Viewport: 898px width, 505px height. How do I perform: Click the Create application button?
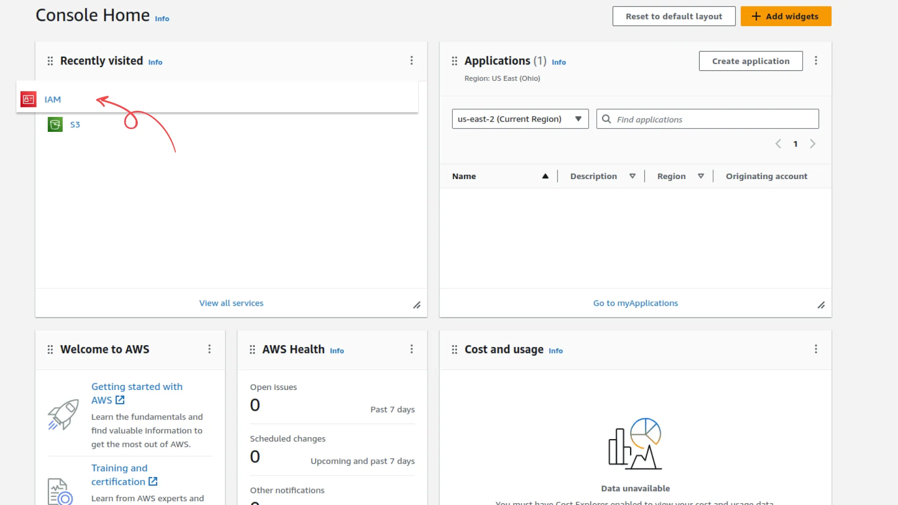pyautogui.click(x=750, y=61)
